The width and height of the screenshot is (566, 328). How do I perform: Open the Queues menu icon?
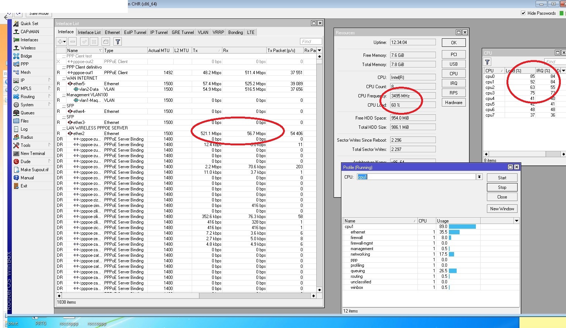[16, 113]
